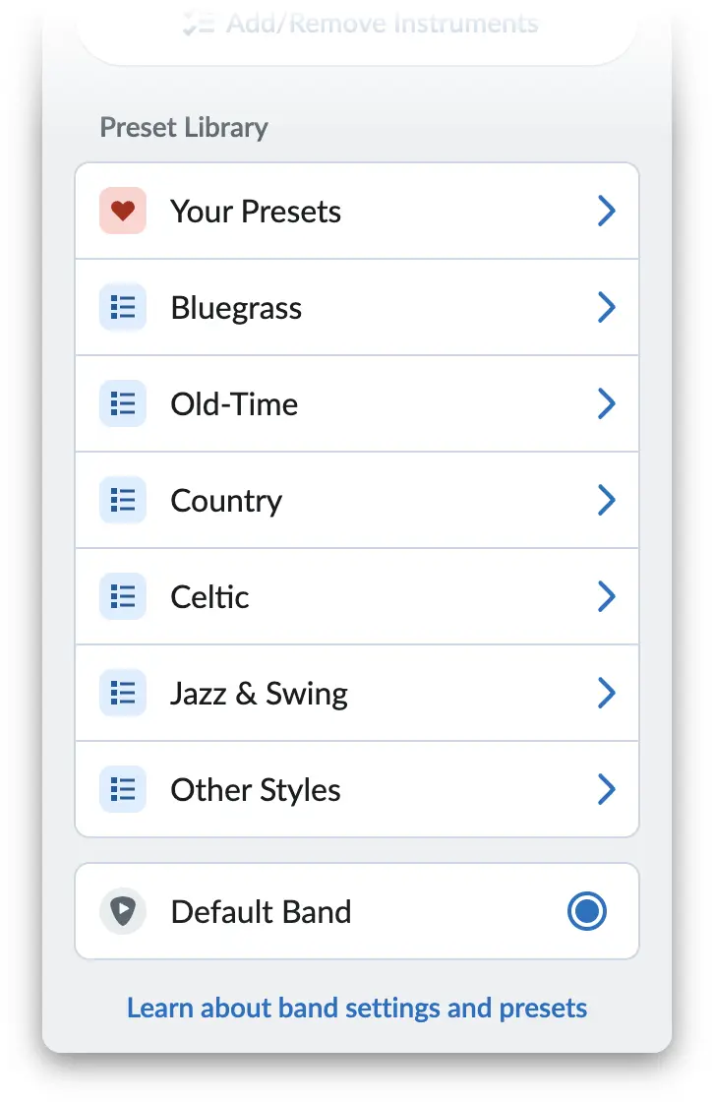Click the chevron on the Country row
This screenshot has width=714, height=1102.
[x=607, y=501]
